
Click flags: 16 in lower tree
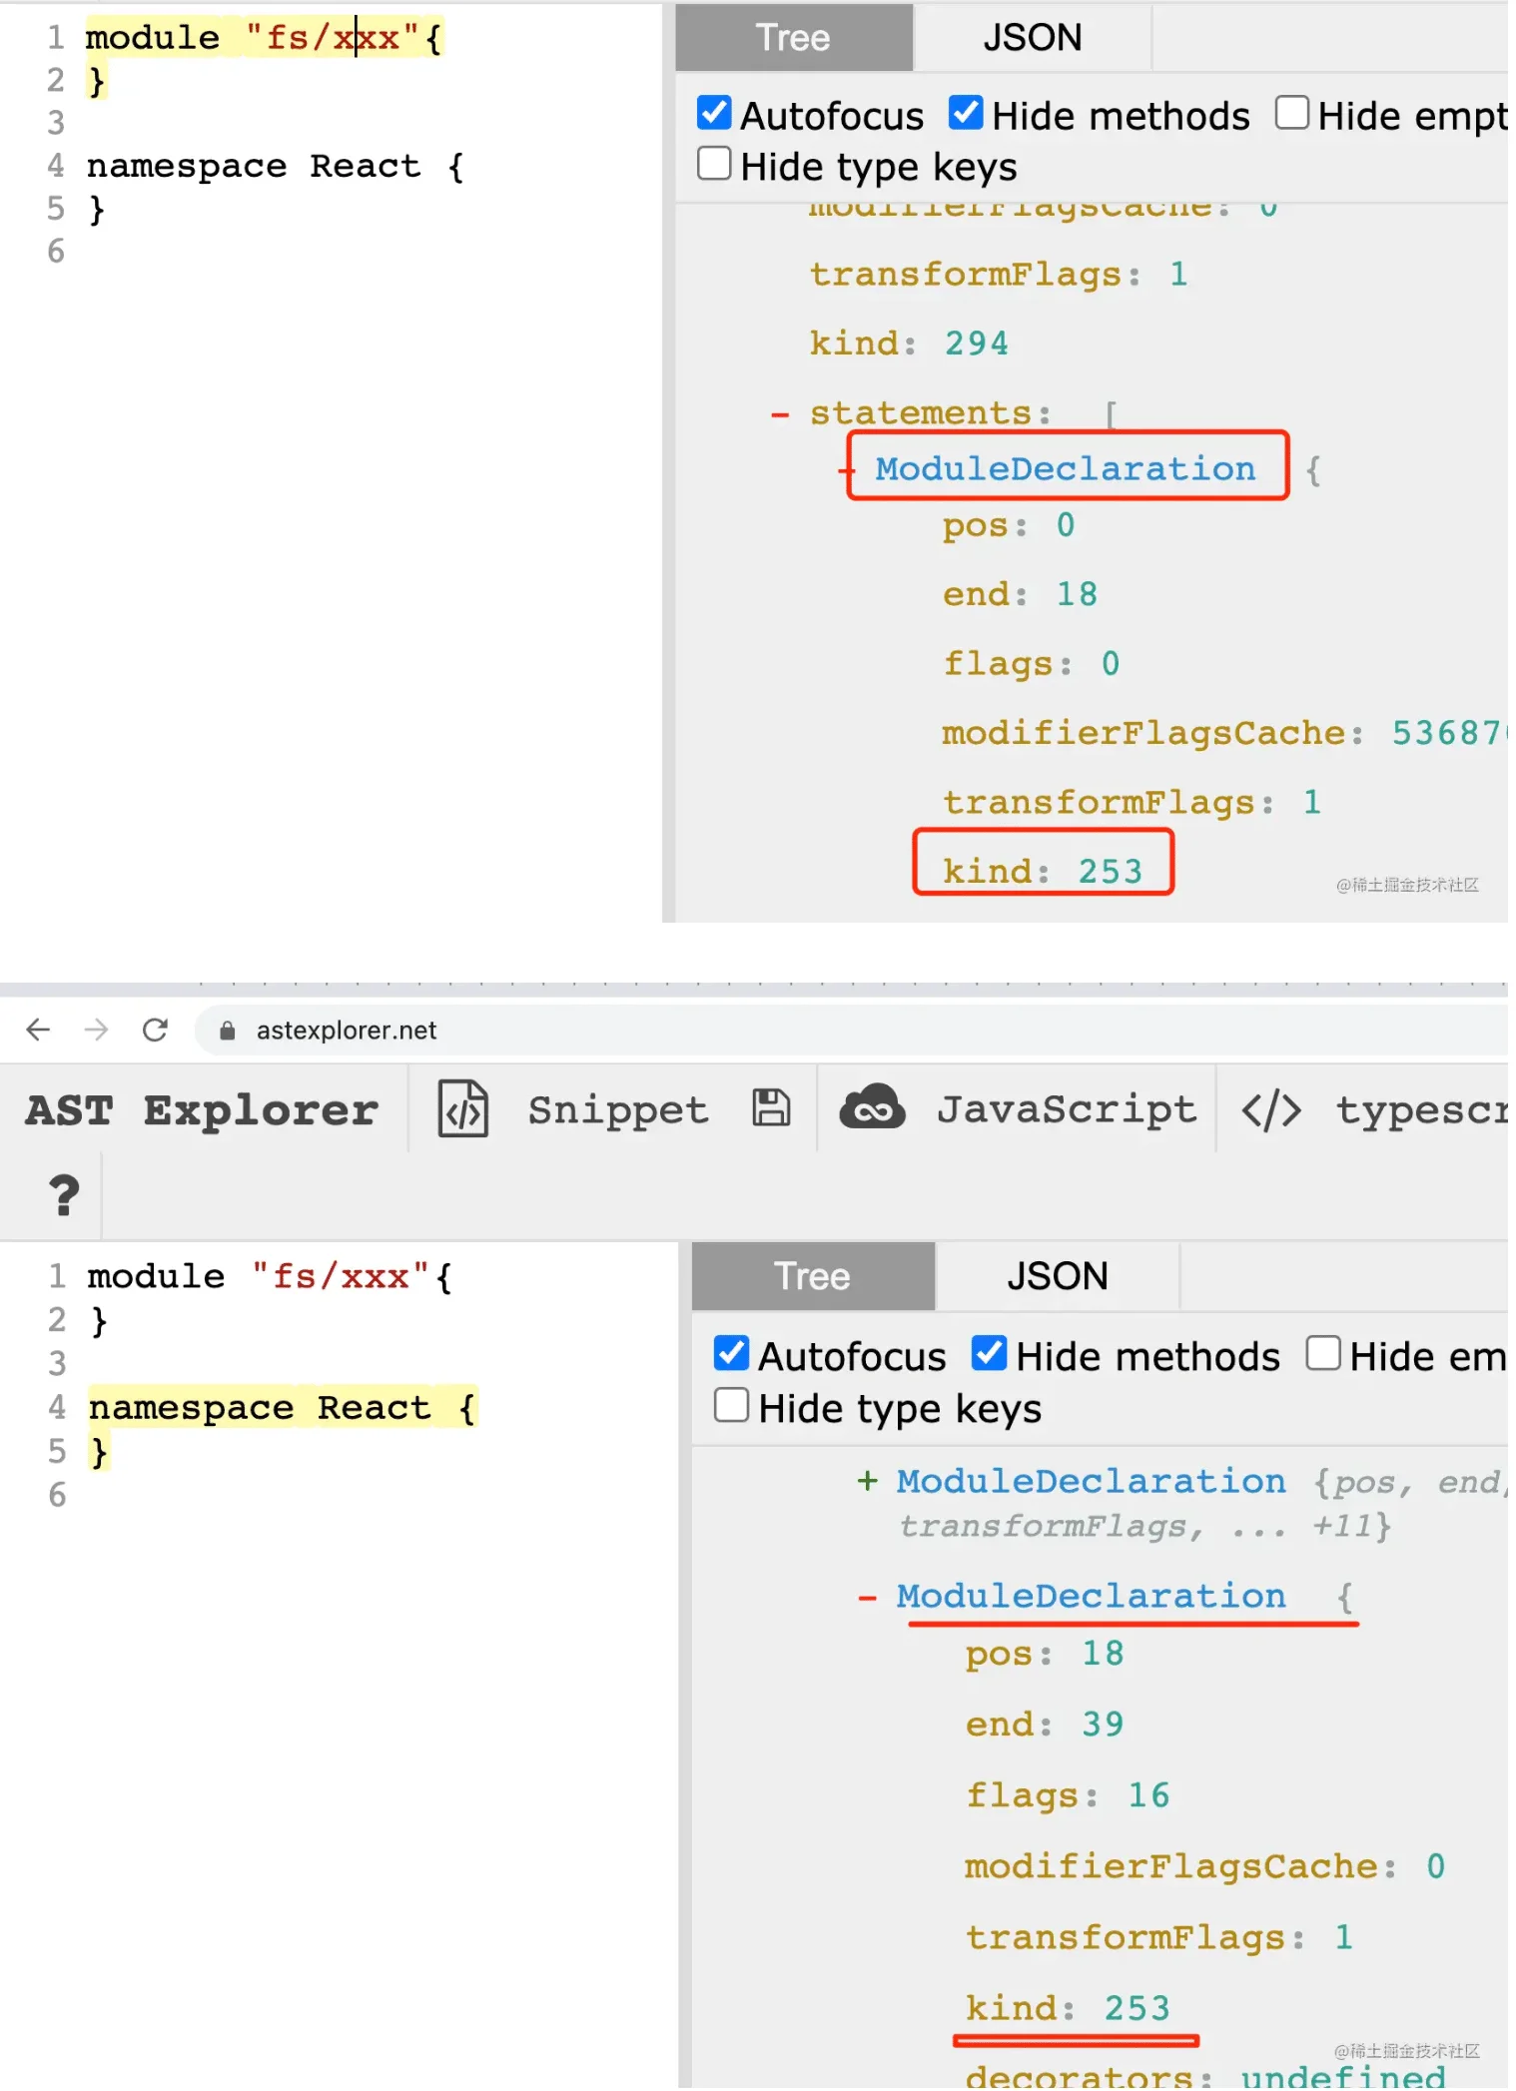point(1068,1795)
